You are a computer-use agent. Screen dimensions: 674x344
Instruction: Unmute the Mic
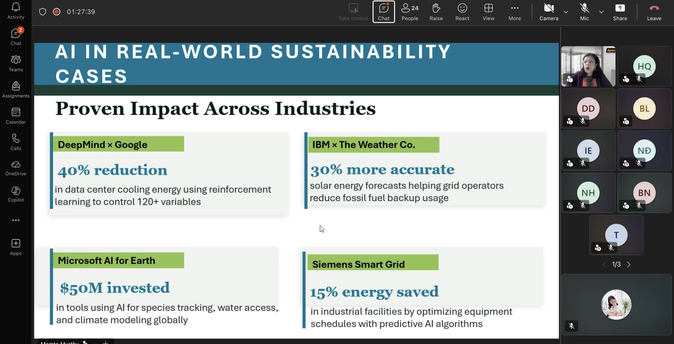(x=584, y=12)
